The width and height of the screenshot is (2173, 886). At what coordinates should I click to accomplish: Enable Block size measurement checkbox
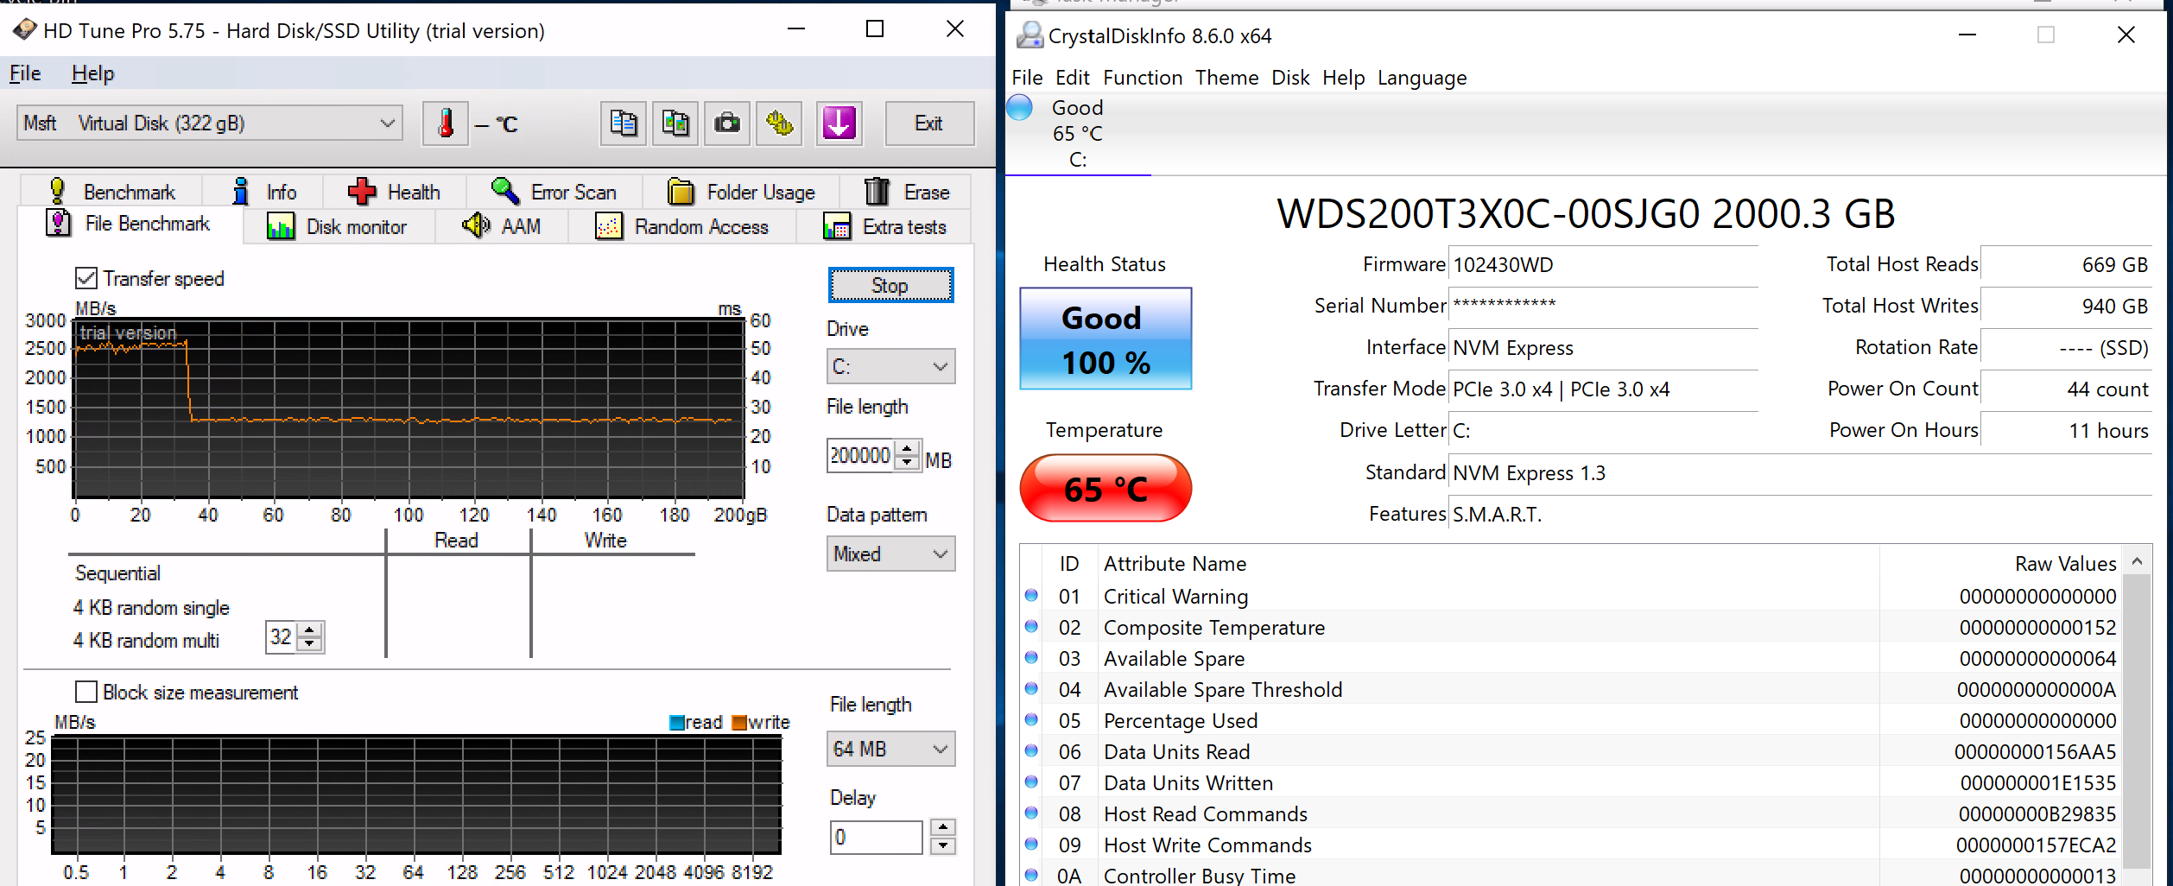(x=86, y=692)
